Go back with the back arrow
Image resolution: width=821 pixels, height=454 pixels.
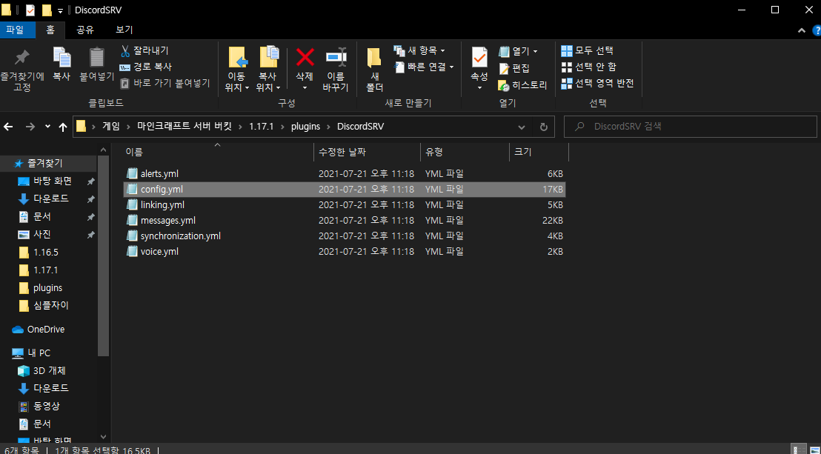[x=8, y=127]
